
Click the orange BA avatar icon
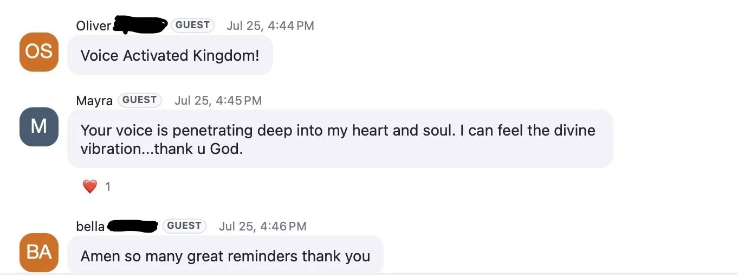(x=39, y=253)
